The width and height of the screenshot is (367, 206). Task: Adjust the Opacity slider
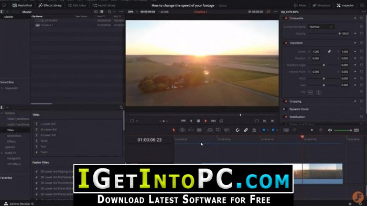tap(324, 33)
